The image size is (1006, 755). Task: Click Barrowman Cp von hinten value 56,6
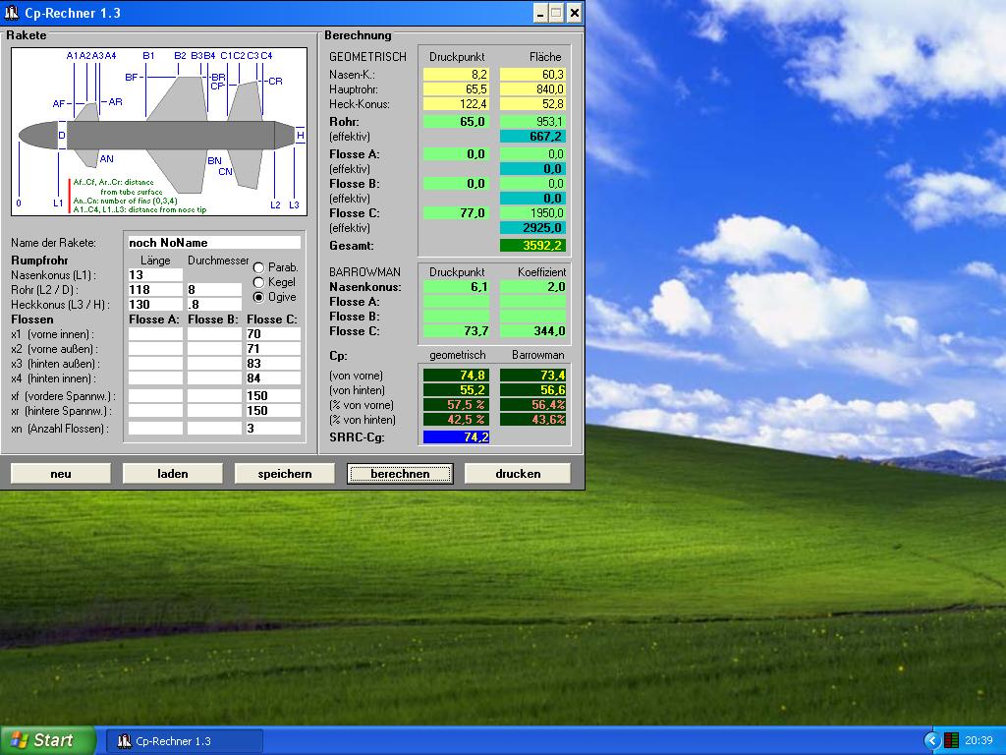pyautogui.click(x=532, y=389)
